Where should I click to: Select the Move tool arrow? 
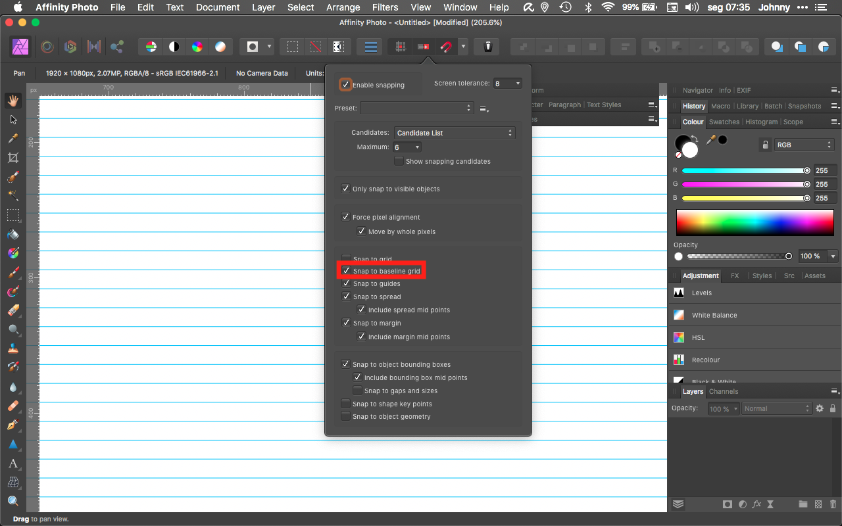(13, 120)
